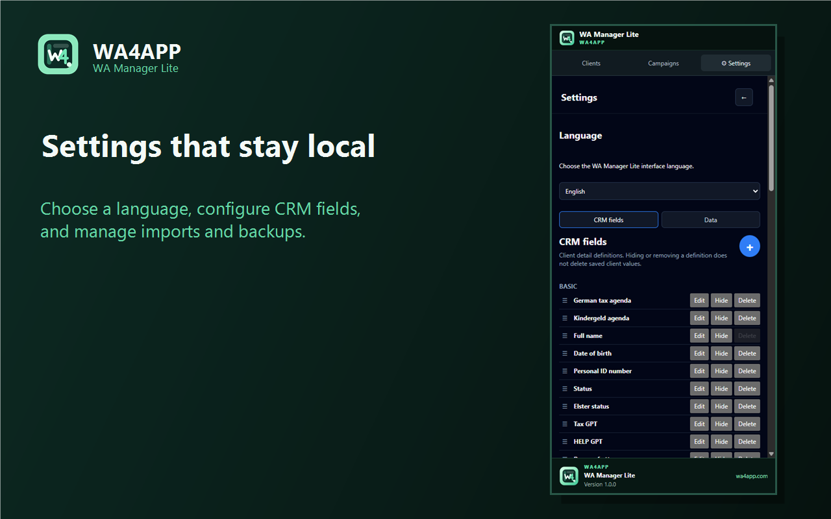Click the settings panel scrollbar thumb
The height and width of the screenshot is (519, 831).
(x=771, y=138)
